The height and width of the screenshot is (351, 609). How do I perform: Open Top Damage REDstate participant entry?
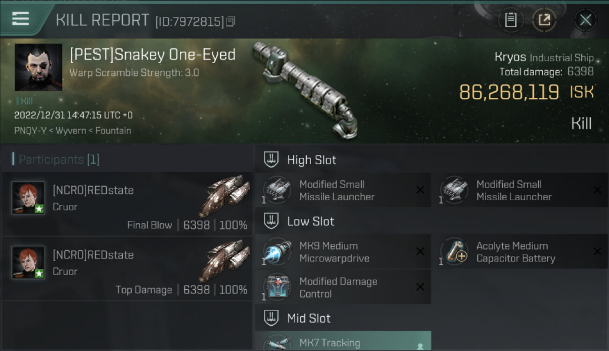127,269
